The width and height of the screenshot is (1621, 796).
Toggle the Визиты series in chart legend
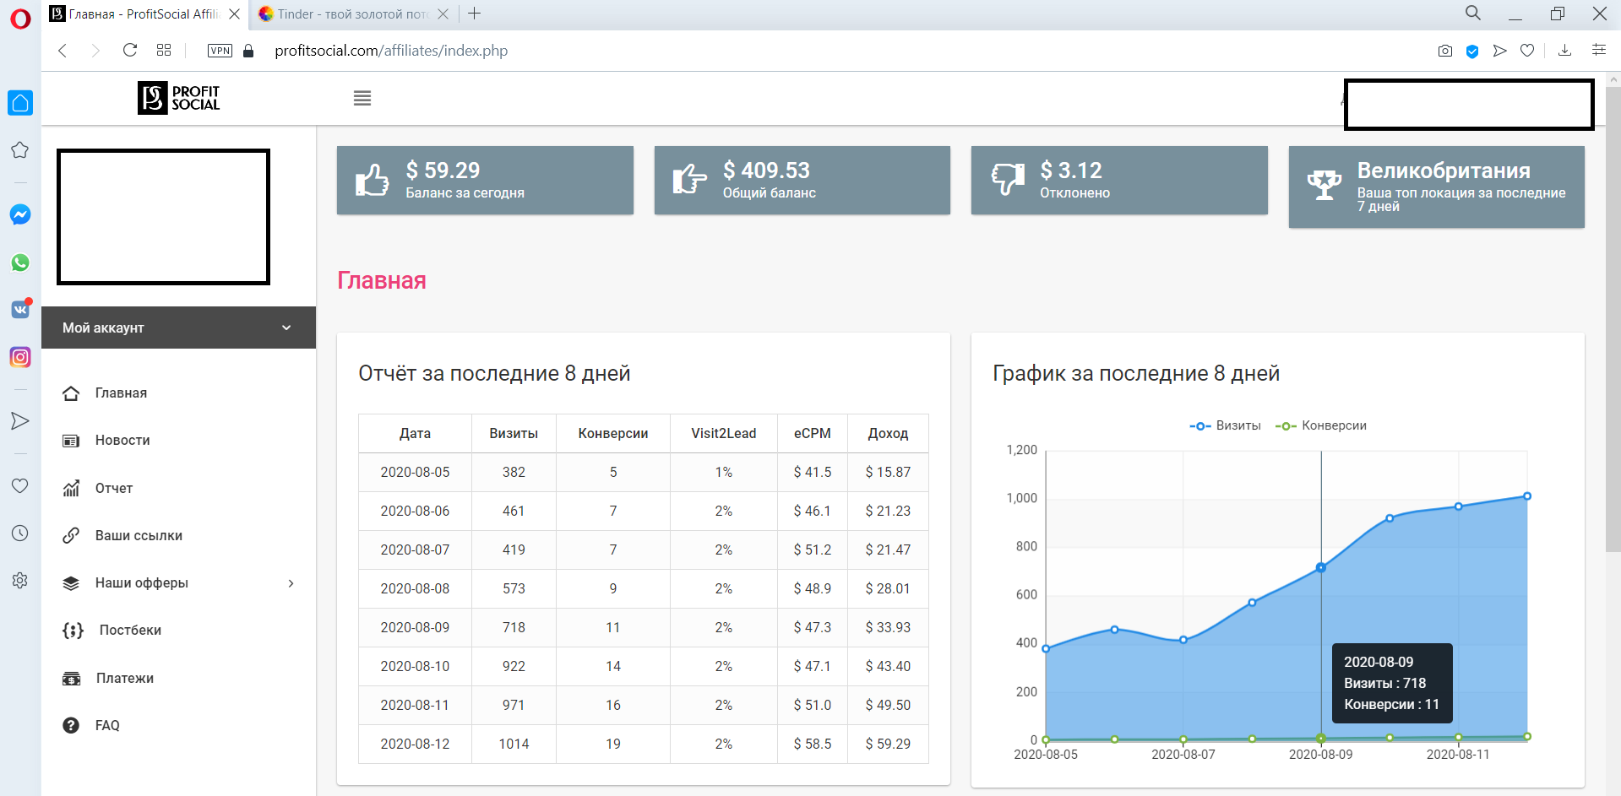(1226, 425)
